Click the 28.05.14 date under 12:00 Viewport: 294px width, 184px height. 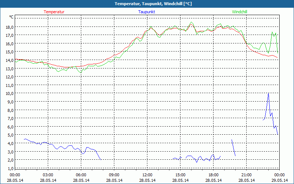[x=147, y=180]
